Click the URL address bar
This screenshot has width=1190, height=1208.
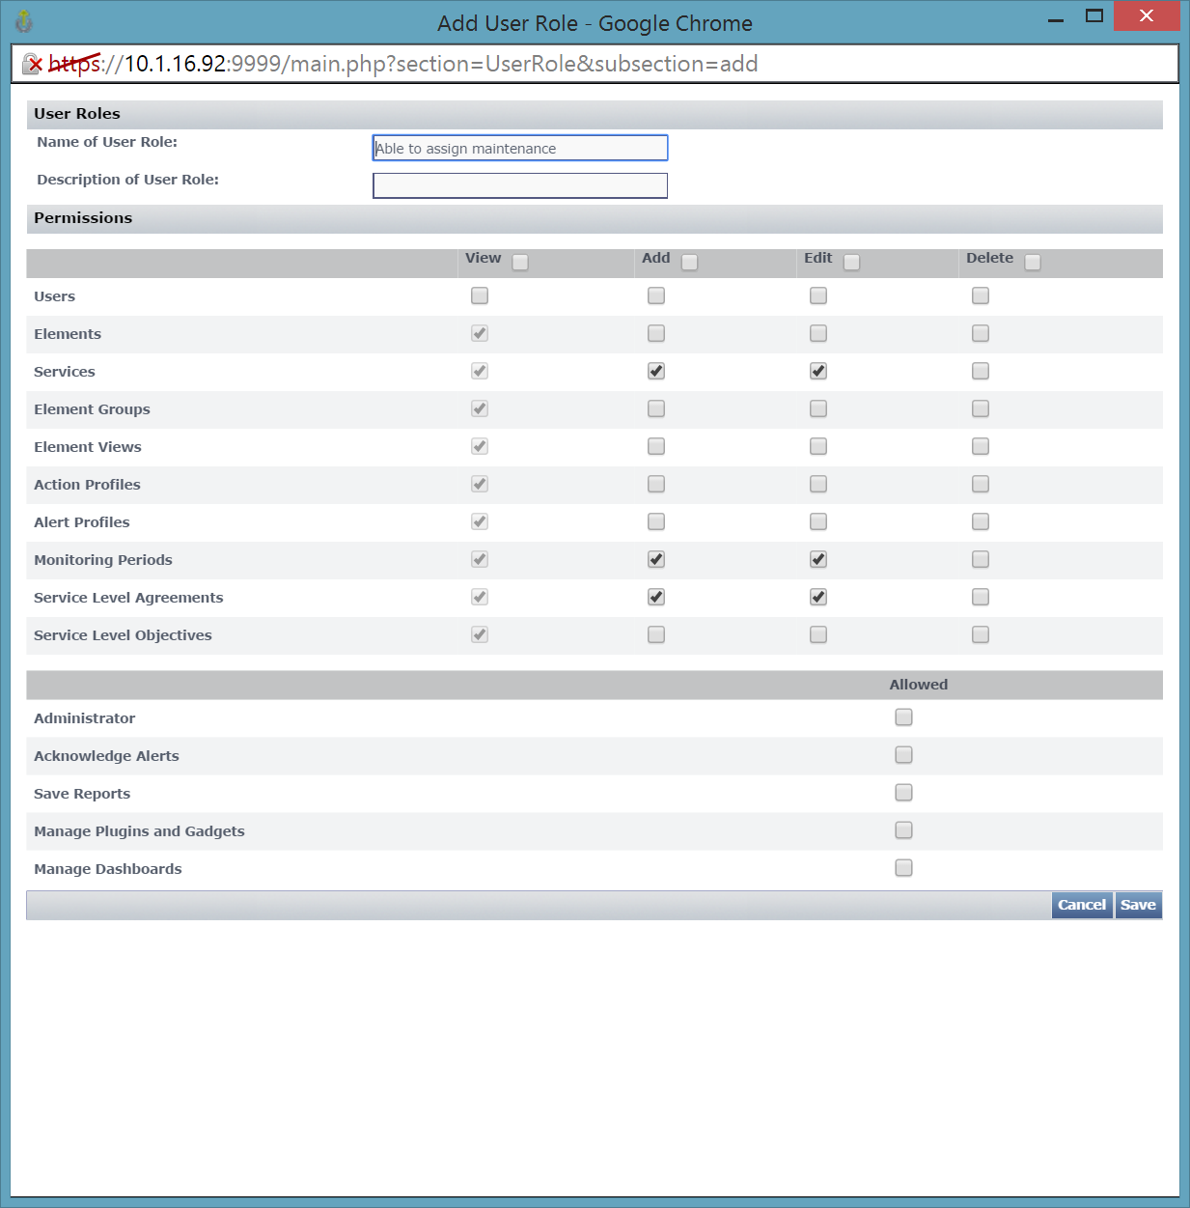click(595, 64)
